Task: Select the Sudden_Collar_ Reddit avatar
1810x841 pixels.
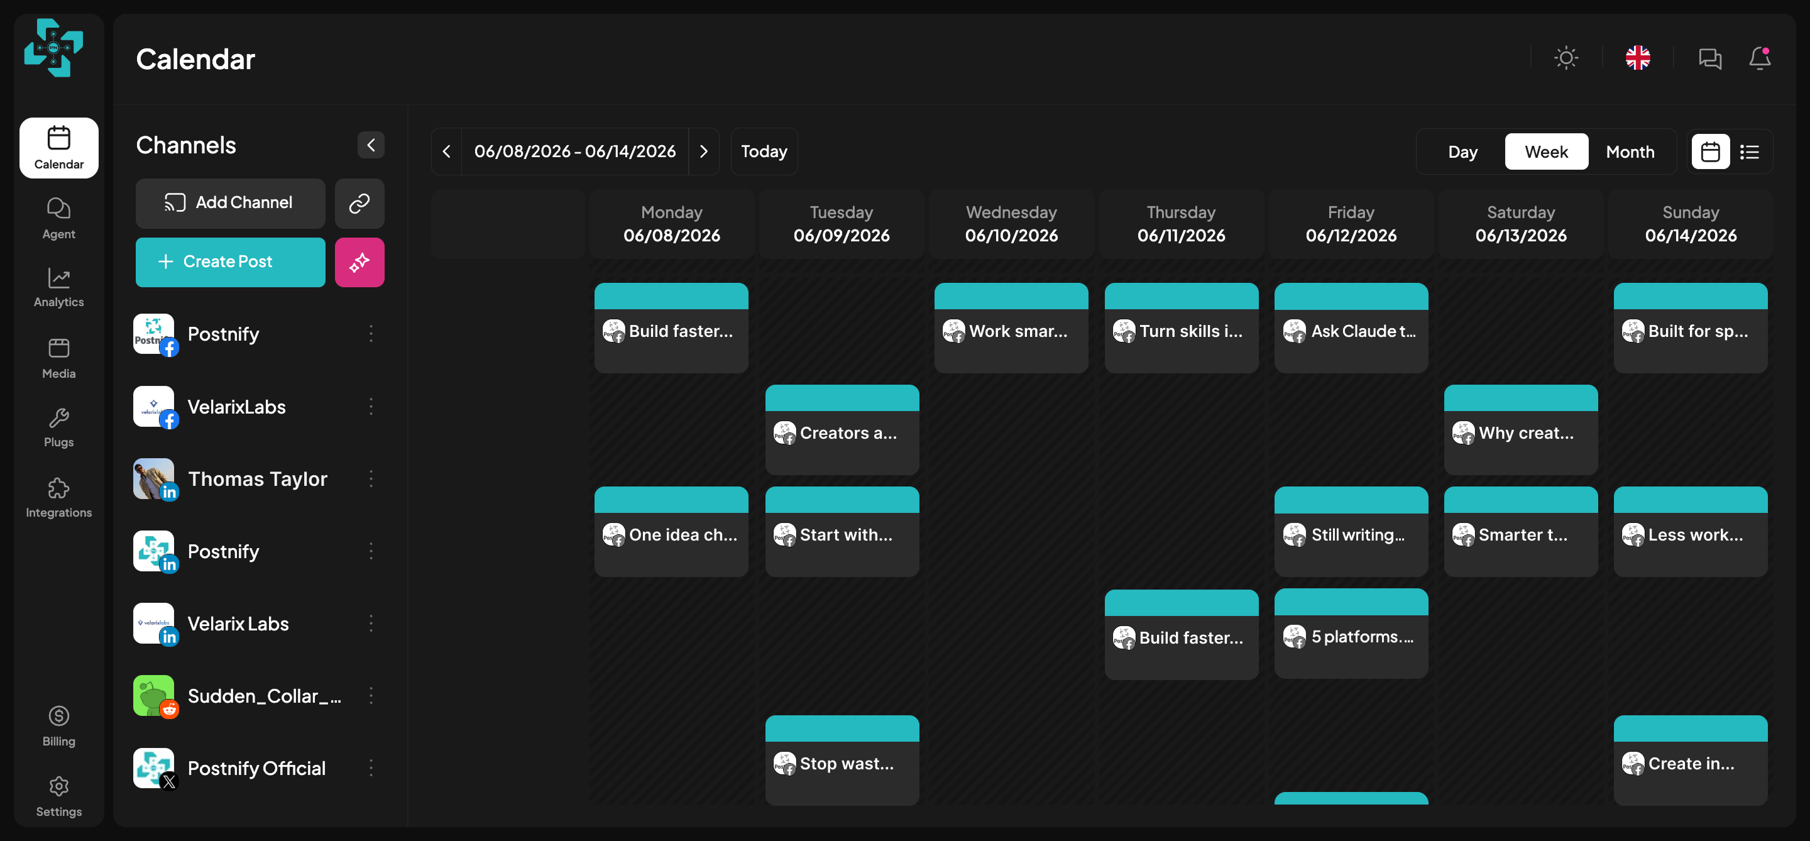Action: [154, 696]
